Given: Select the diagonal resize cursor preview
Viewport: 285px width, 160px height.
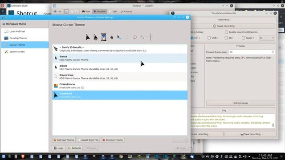Looking at the screenshot, I should click(143, 37).
